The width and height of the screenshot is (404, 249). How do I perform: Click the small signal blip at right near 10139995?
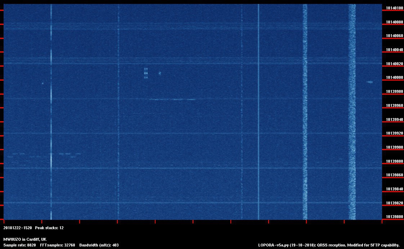(x=369, y=82)
